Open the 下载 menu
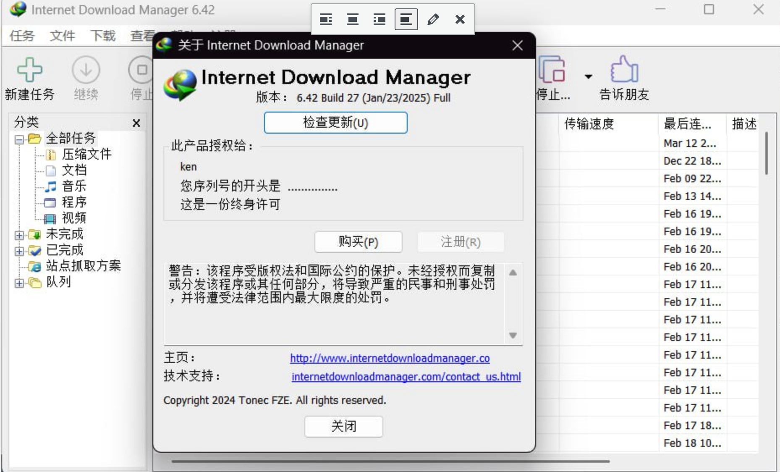Viewport: 780px width, 472px height. pos(102,36)
